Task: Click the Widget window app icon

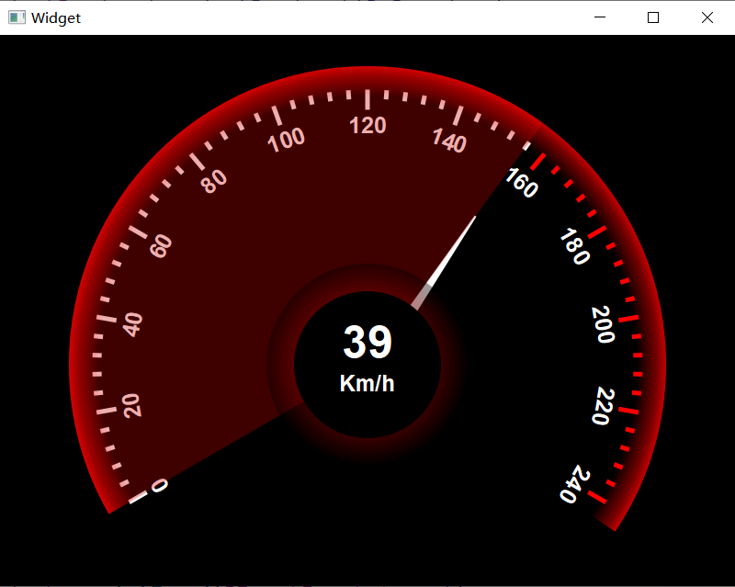Action: (17, 17)
